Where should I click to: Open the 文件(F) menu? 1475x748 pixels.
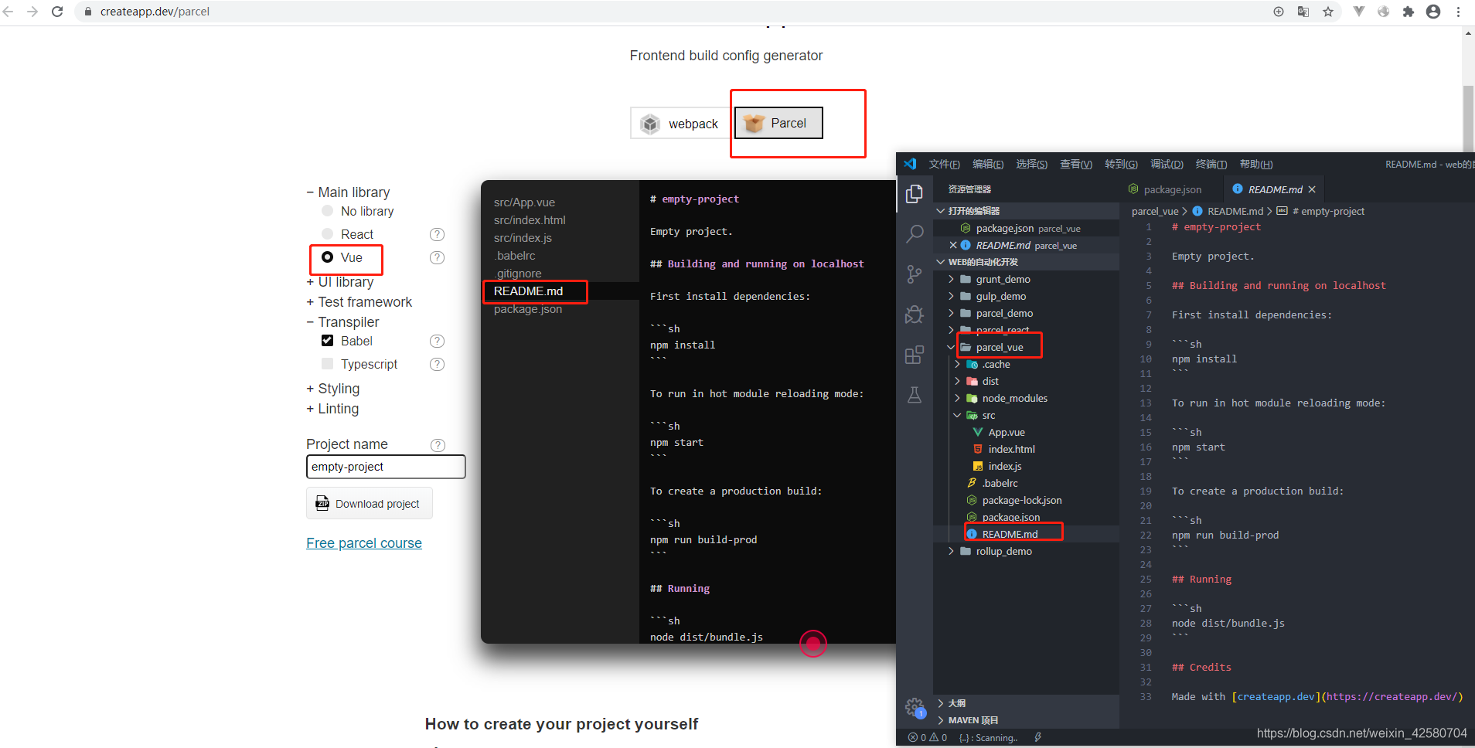(944, 164)
